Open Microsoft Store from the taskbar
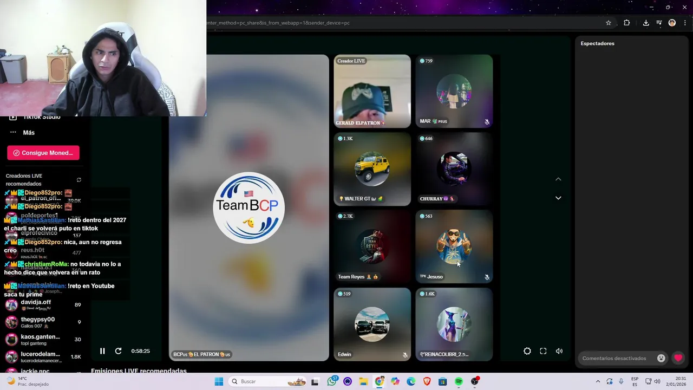 (443, 381)
